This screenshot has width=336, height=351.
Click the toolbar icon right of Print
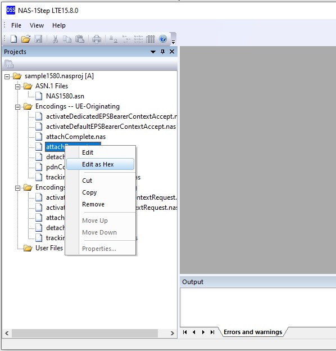(x=113, y=39)
